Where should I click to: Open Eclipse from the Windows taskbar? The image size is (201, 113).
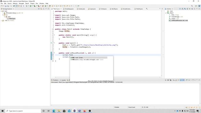pos(74,111)
